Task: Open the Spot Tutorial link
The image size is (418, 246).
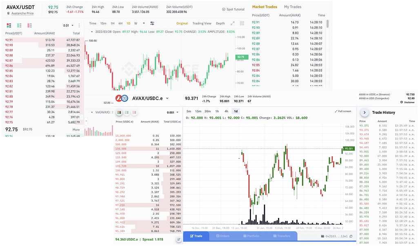Action: click(236, 9)
